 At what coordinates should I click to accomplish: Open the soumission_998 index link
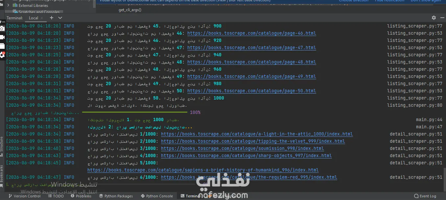pos(242,148)
